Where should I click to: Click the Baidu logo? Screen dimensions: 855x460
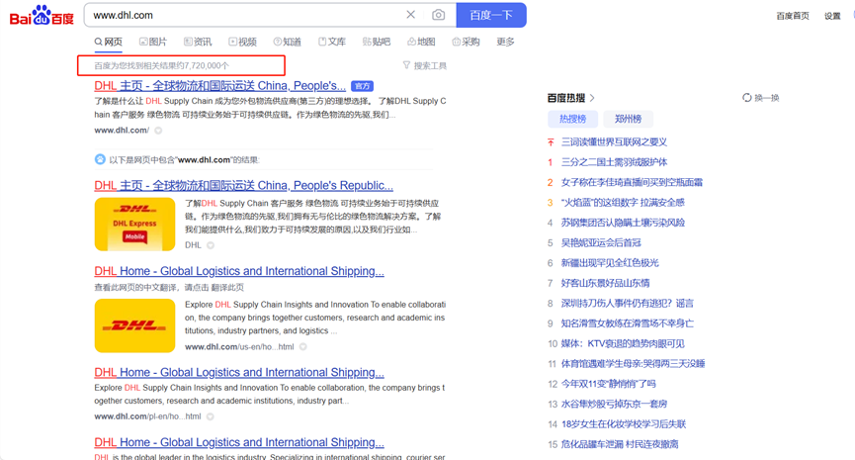[x=42, y=15]
